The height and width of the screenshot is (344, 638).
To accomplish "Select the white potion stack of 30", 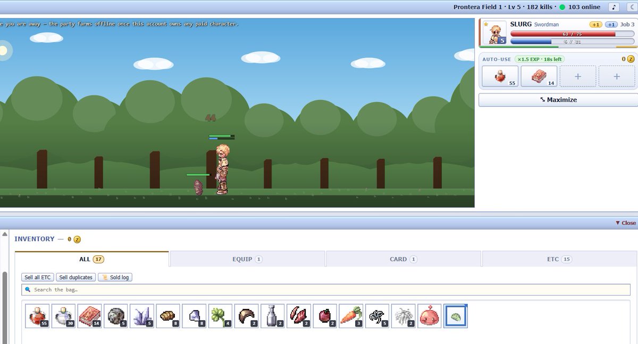I will pos(63,316).
